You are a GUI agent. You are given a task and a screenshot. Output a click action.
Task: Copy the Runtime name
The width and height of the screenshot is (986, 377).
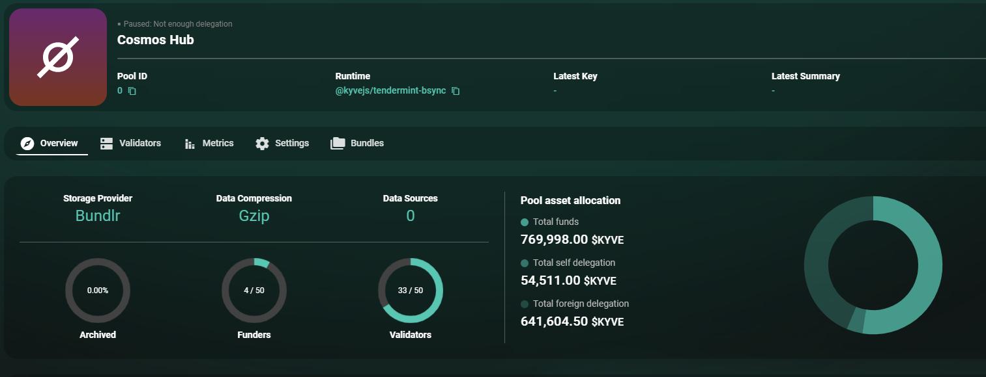pos(456,91)
